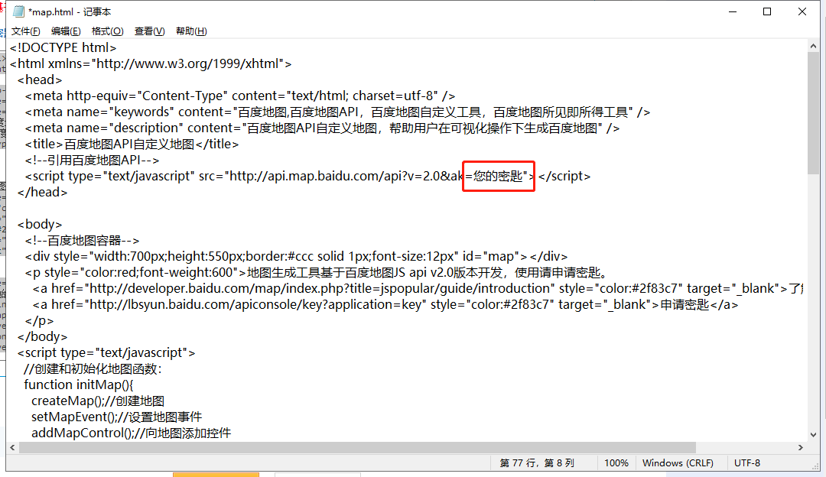
Task: Click the meta name="description" line
Action: pos(322,128)
